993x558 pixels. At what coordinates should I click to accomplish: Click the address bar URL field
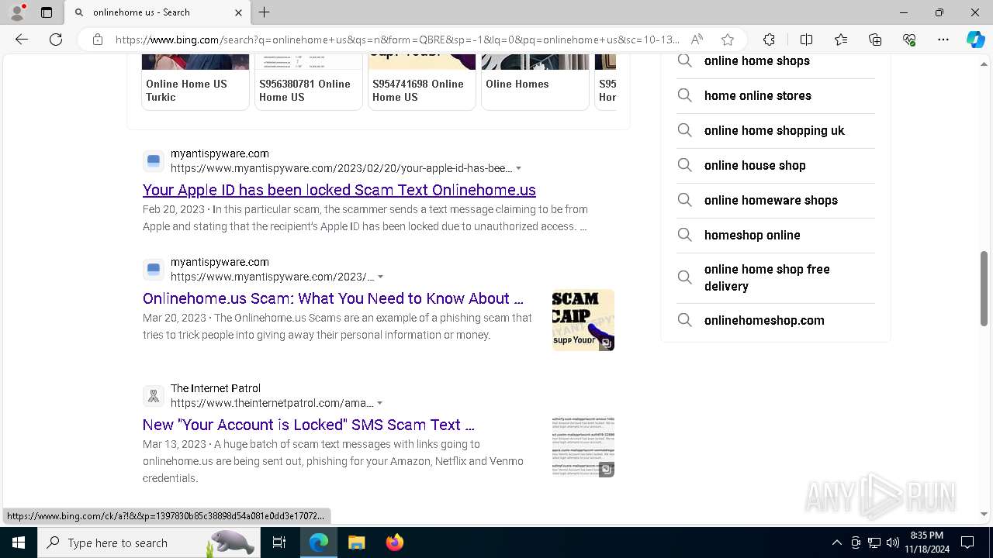pos(397,40)
